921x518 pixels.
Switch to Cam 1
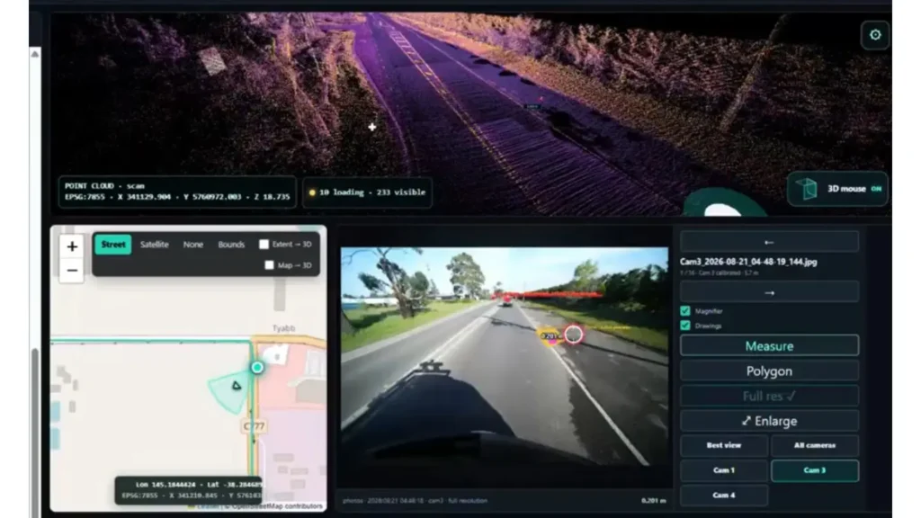pos(724,470)
